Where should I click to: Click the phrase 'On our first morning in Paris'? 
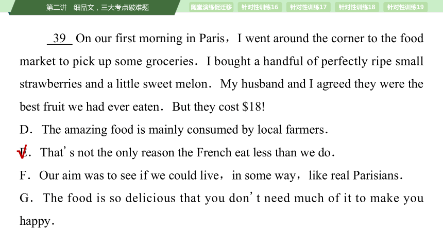pyautogui.click(x=150, y=39)
